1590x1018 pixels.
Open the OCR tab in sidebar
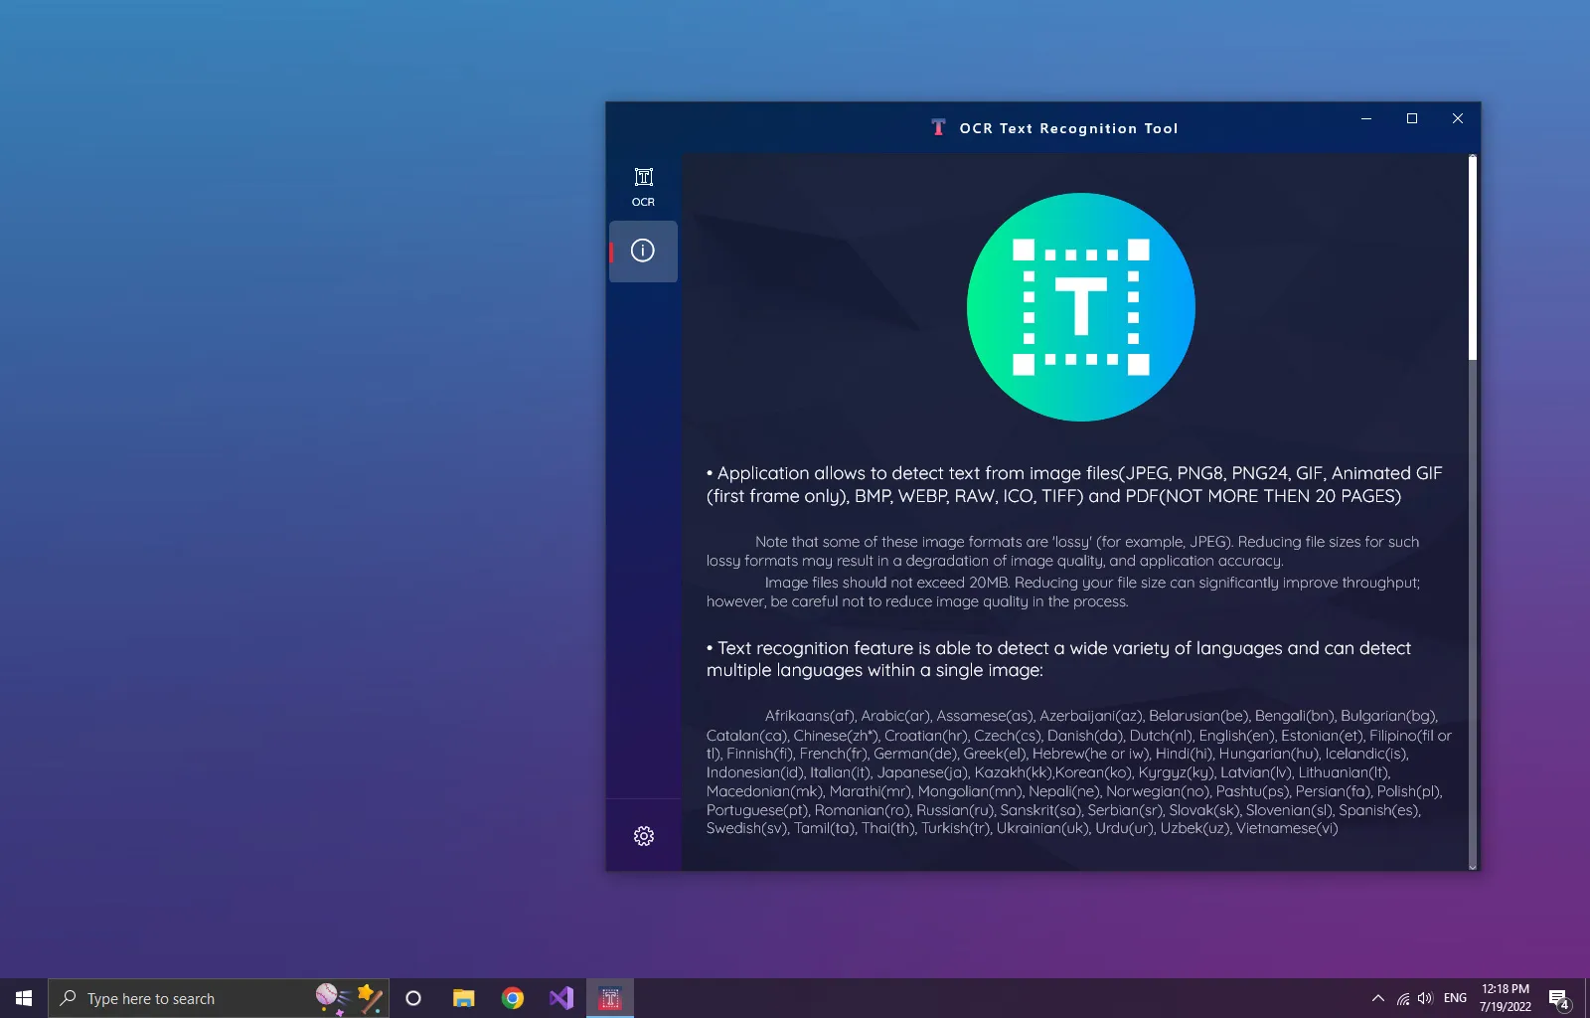pyautogui.click(x=643, y=187)
